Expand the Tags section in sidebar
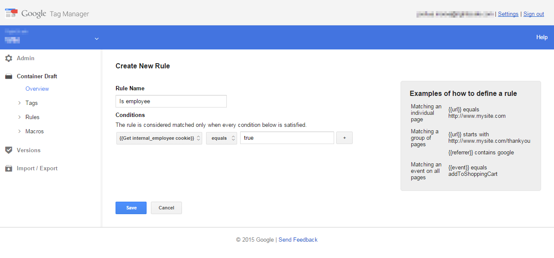Viewport: 554px width, 258px height. pyautogui.click(x=19, y=103)
